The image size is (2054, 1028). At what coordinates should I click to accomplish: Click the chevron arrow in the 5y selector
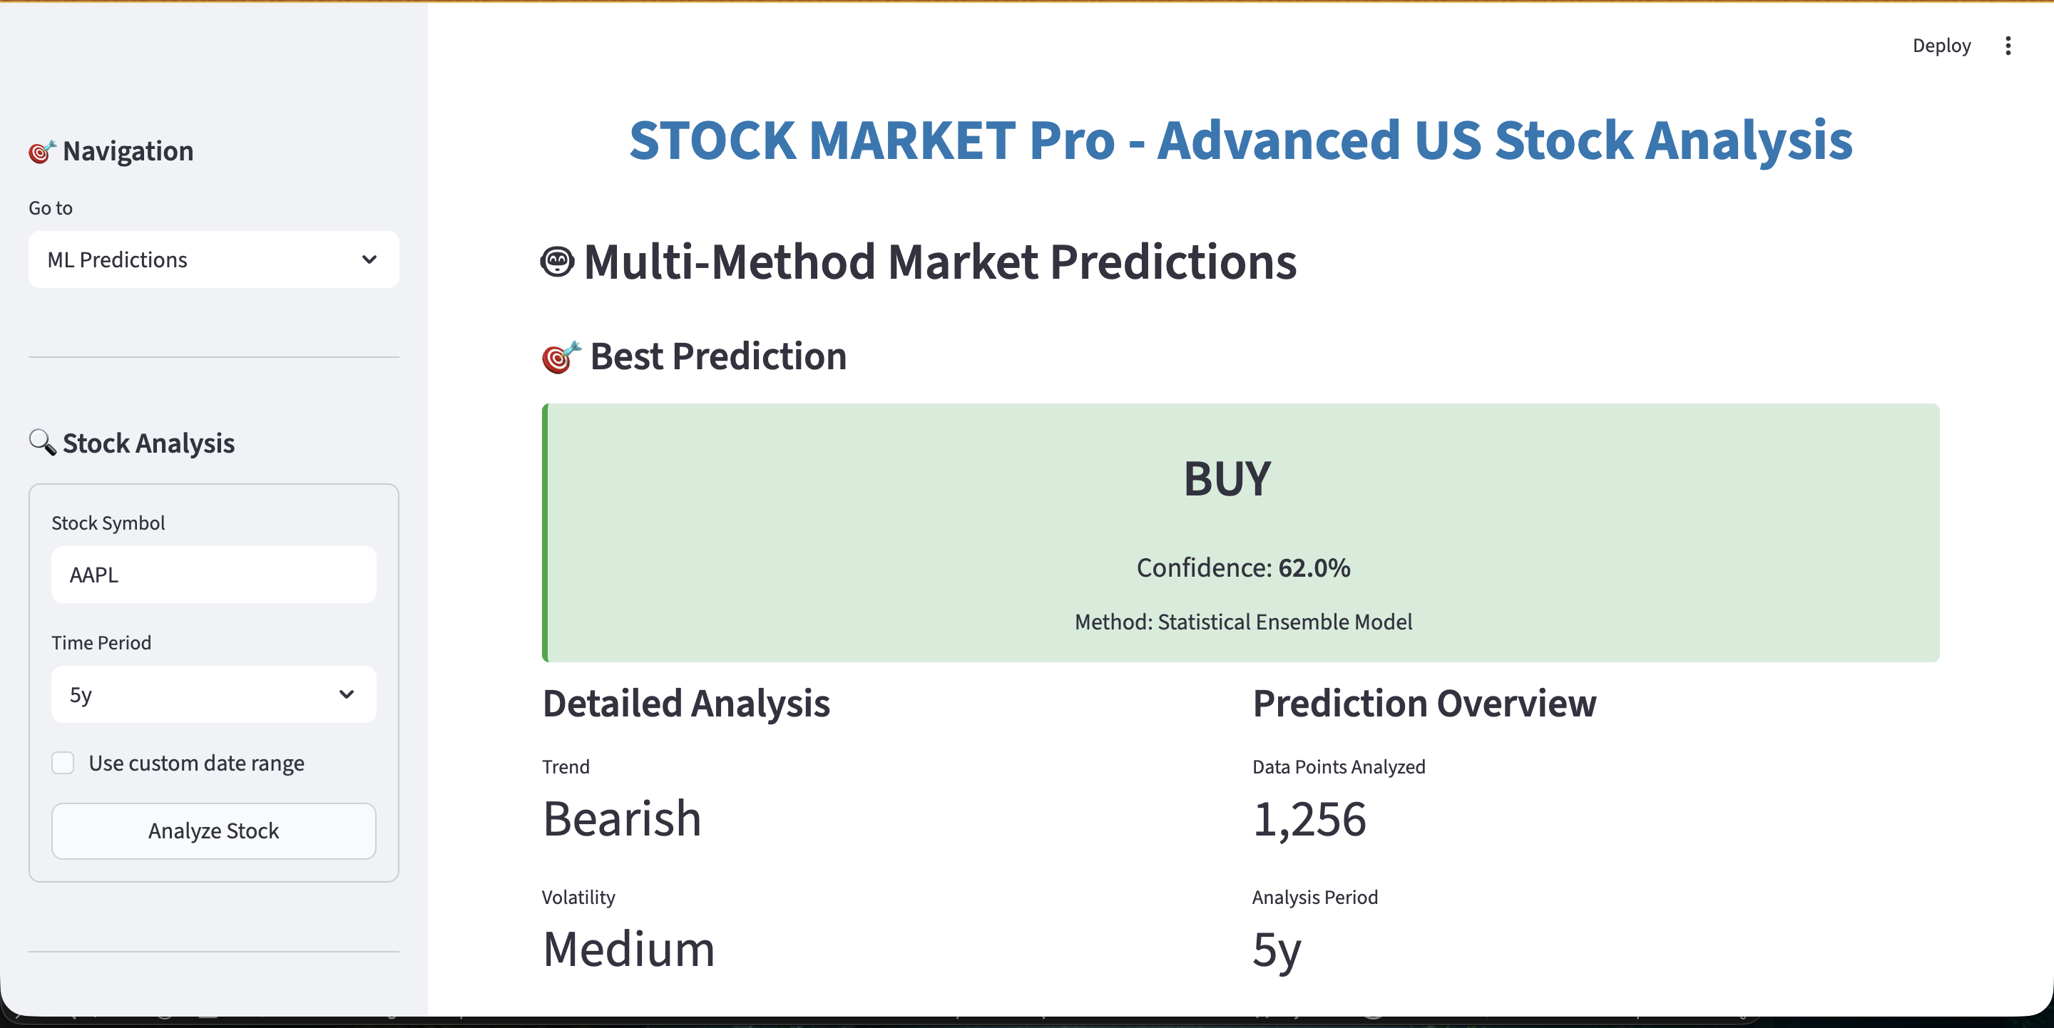[347, 694]
